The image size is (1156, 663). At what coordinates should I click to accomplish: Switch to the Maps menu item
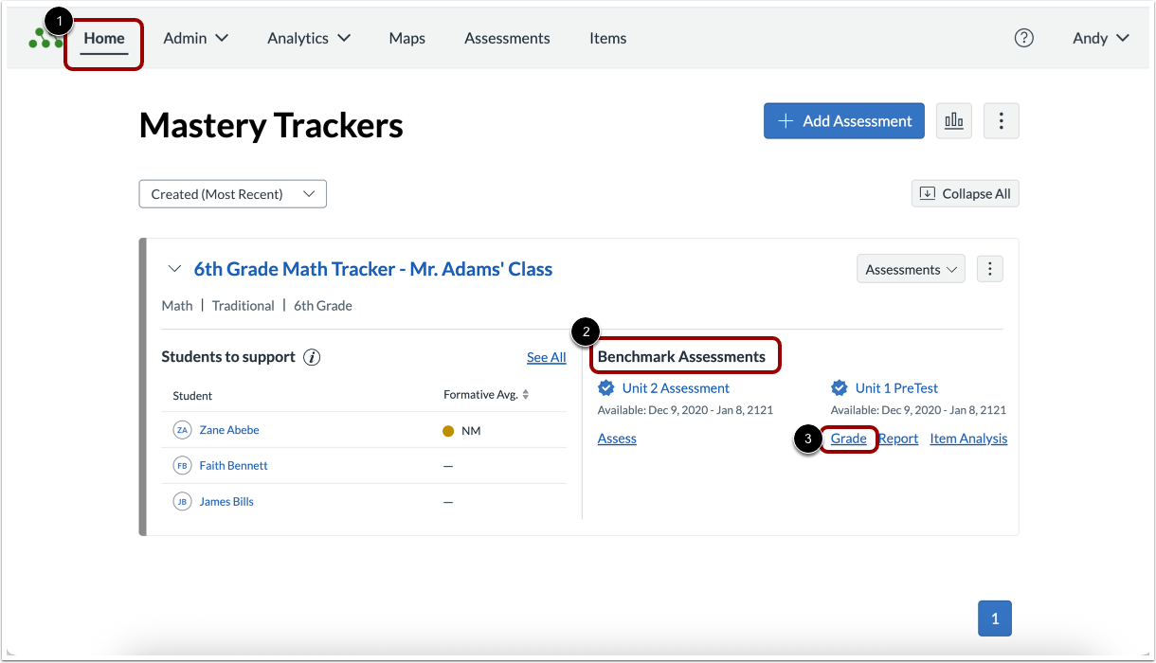click(406, 38)
